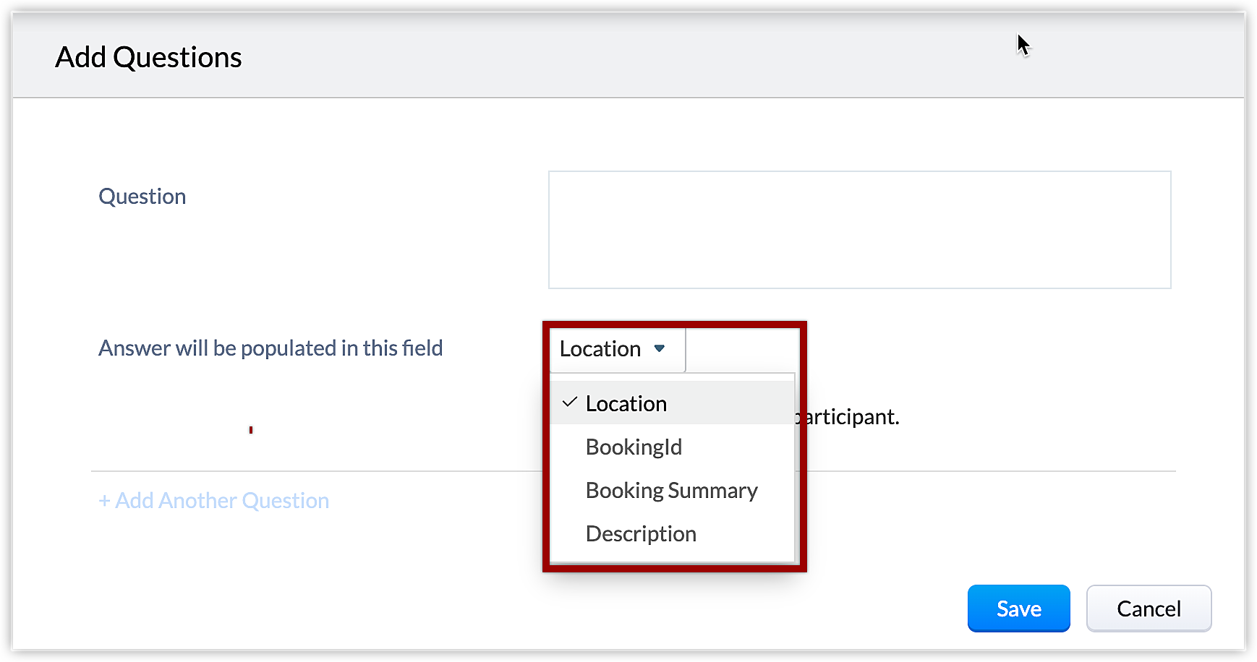Viewport: 1257px width, 662px height.
Task: Pick Booking Summary in the dropdown
Action: tap(671, 490)
